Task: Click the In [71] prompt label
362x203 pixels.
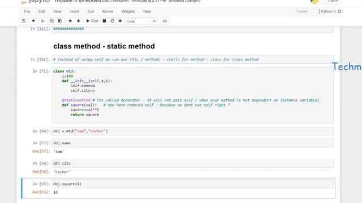Action: tap(41, 71)
